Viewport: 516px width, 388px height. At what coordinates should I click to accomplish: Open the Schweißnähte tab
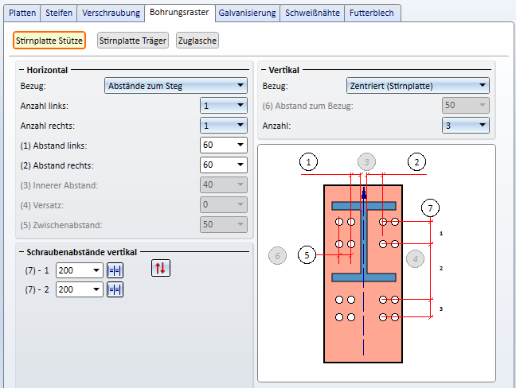(x=314, y=13)
